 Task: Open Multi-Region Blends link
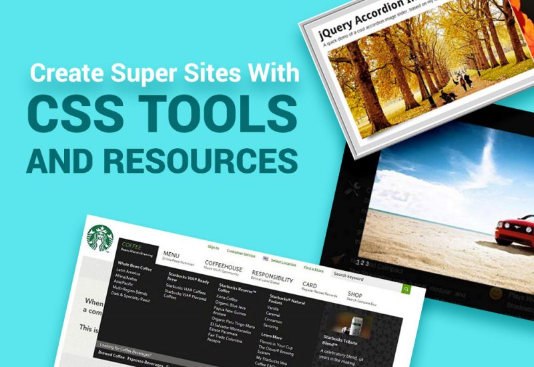tap(129, 290)
